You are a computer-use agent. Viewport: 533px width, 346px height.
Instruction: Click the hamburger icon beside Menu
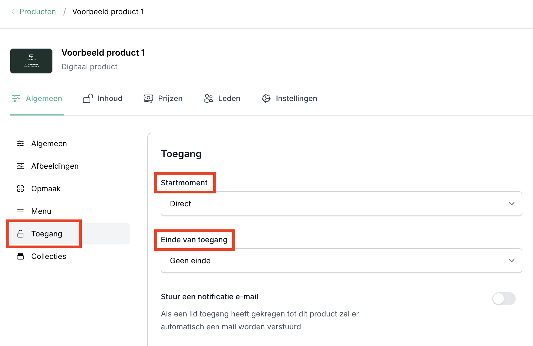[20, 211]
